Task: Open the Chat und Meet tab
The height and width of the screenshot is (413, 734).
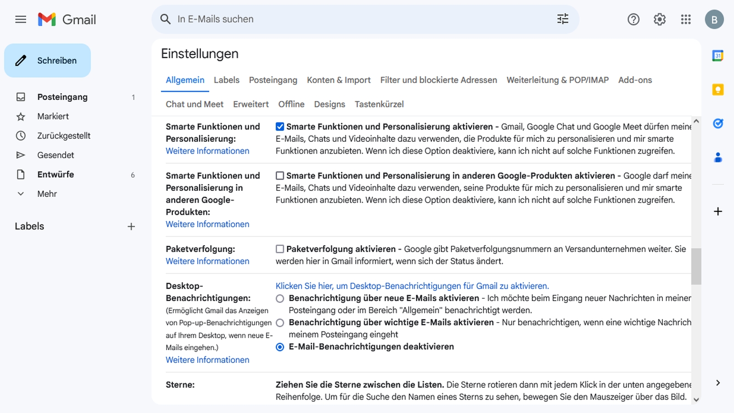Action: click(x=195, y=104)
